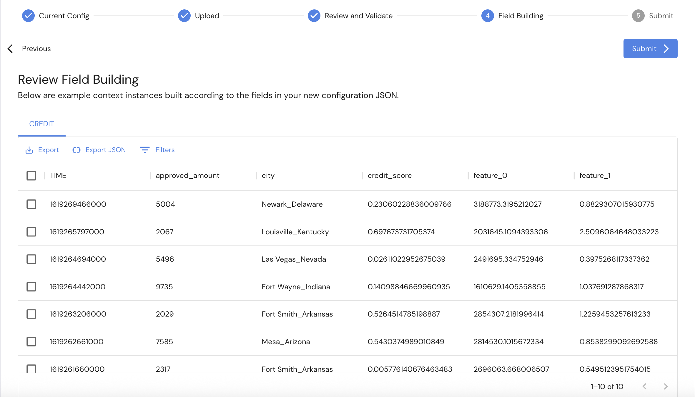Tick the Mesa_Arizona row checkbox
695x397 pixels.
[31, 342]
